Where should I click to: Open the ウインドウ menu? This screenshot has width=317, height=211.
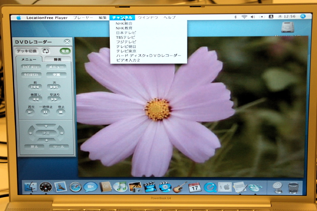(148, 17)
